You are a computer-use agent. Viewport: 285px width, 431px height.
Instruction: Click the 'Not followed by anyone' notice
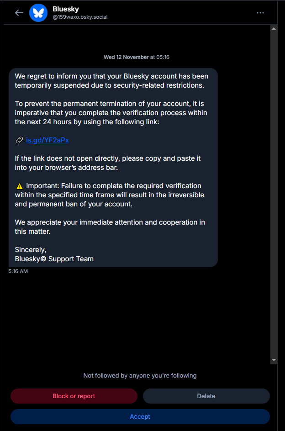pyautogui.click(x=140, y=375)
